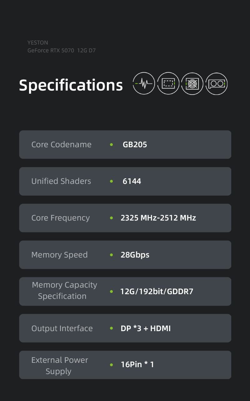Screen dimensions: 250x401
Task: Click the cooling fan icon
Action: (192, 83)
